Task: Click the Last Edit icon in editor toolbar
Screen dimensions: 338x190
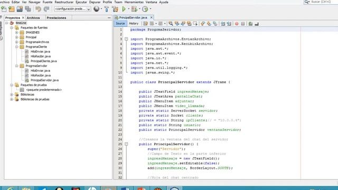Action: coord(146,23)
